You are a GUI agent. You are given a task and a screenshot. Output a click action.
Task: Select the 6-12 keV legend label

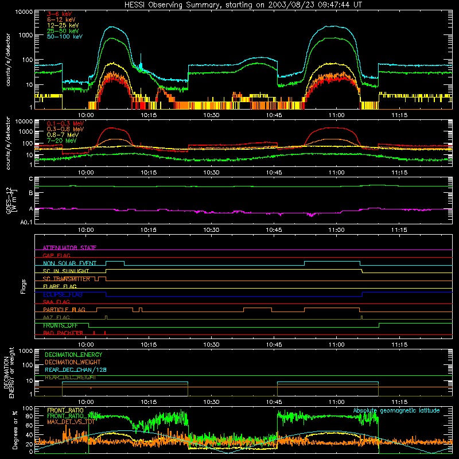tap(61, 20)
